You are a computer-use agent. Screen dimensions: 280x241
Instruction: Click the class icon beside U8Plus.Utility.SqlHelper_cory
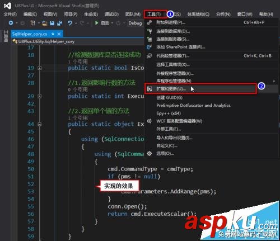coord(15,41)
